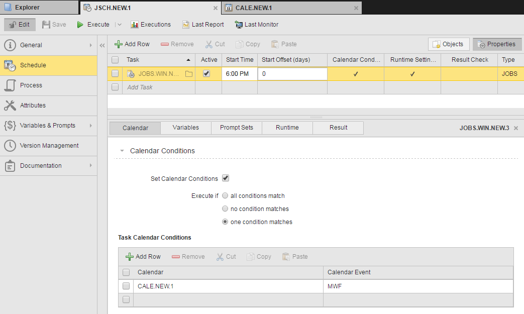Check the Add Task row checkbox
Image resolution: width=524 pixels, height=314 pixels.
tap(115, 87)
